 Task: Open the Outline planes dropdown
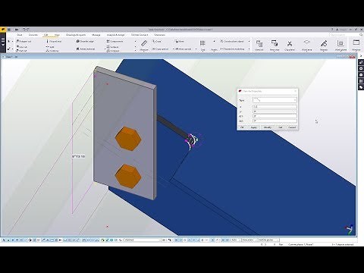click(268, 240)
